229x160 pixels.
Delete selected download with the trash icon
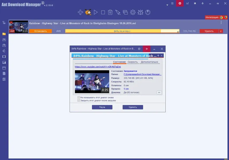tap(110, 12)
